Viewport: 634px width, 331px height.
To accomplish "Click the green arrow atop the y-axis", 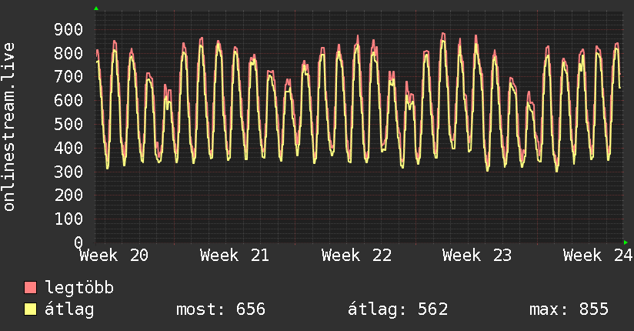I will [x=96, y=8].
